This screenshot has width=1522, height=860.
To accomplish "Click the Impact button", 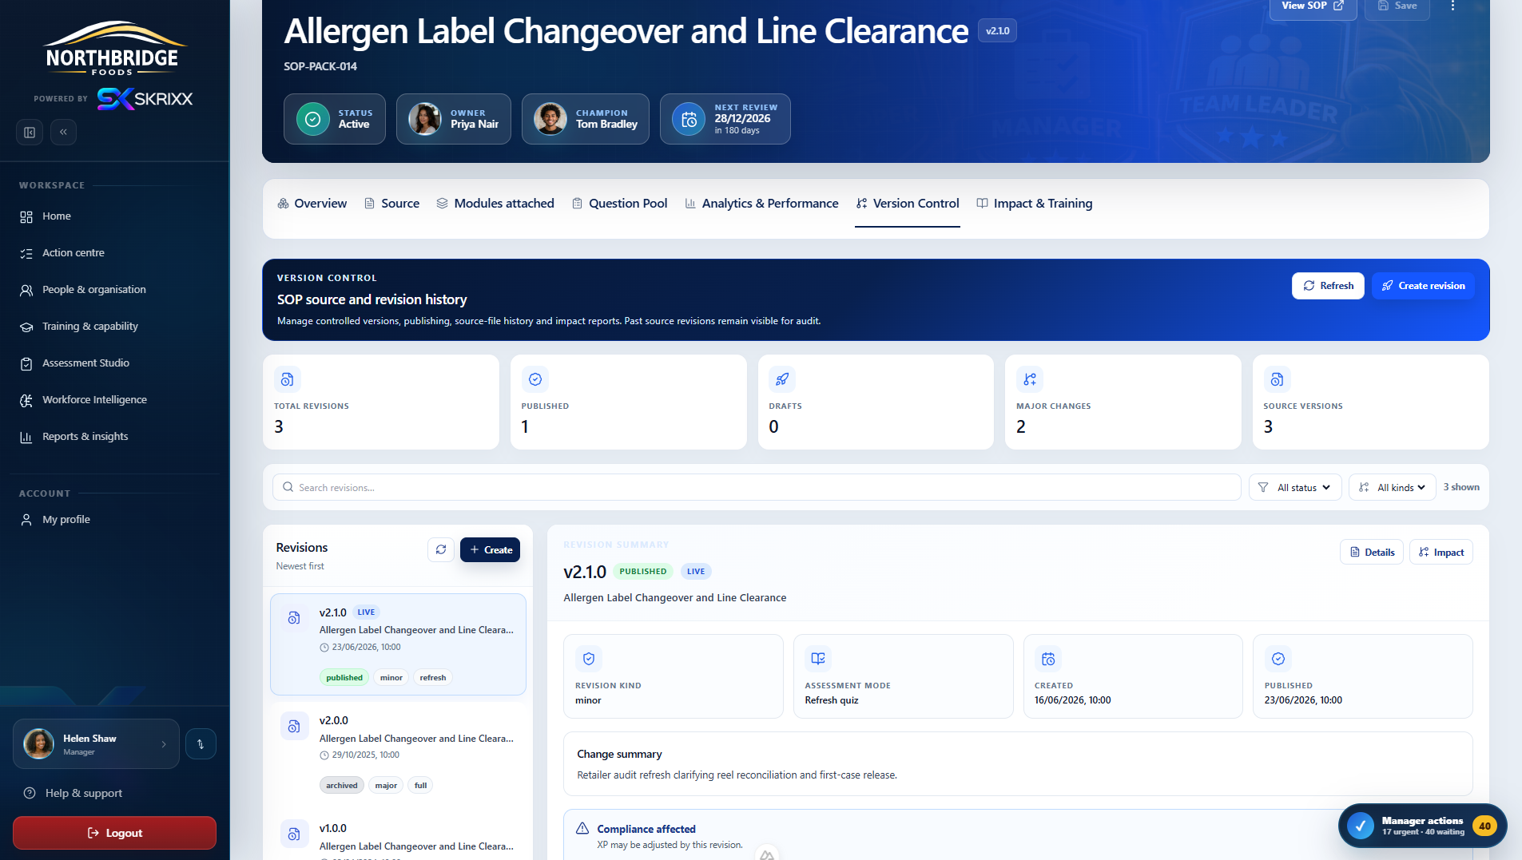I will [1441, 553].
